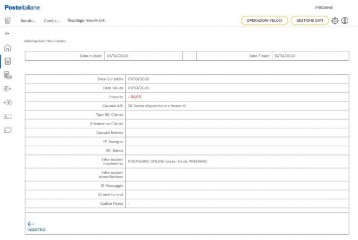This screenshot has height=240, width=358.
Task: Click the GESTIONE DATI button
Action: tap(310, 21)
